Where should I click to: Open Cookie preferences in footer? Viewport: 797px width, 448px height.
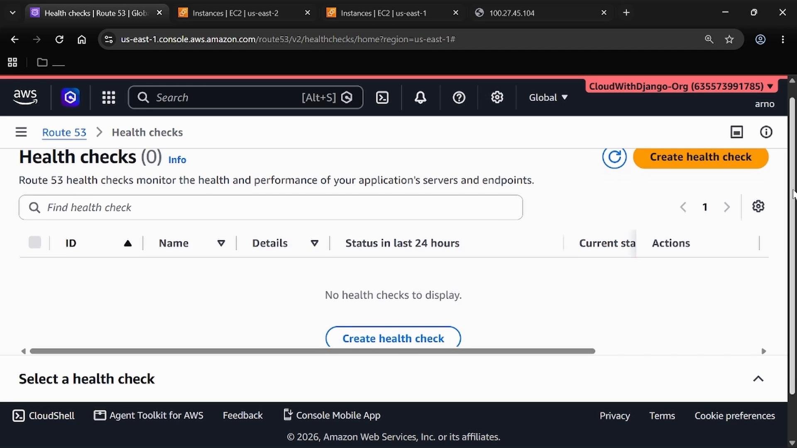click(x=735, y=416)
